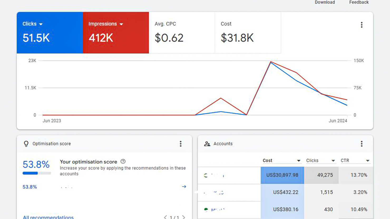Open Accounts card three-dot menu
Image resolution: width=390 pixels, height=219 pixels.
pos(362,144)
